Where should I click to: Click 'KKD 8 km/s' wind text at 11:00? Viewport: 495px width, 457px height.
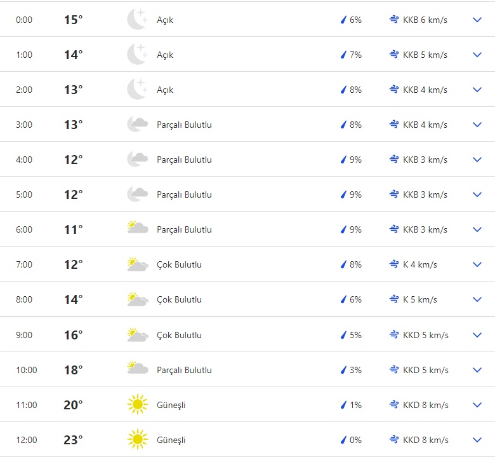[x=425, y=405]
